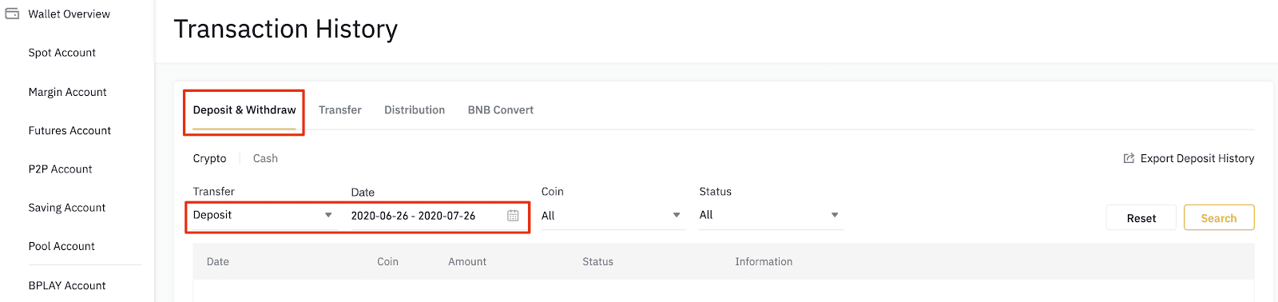Open the Coin filter dropdown
Viewport: 1278px width, 302px height.
(612, 216)
